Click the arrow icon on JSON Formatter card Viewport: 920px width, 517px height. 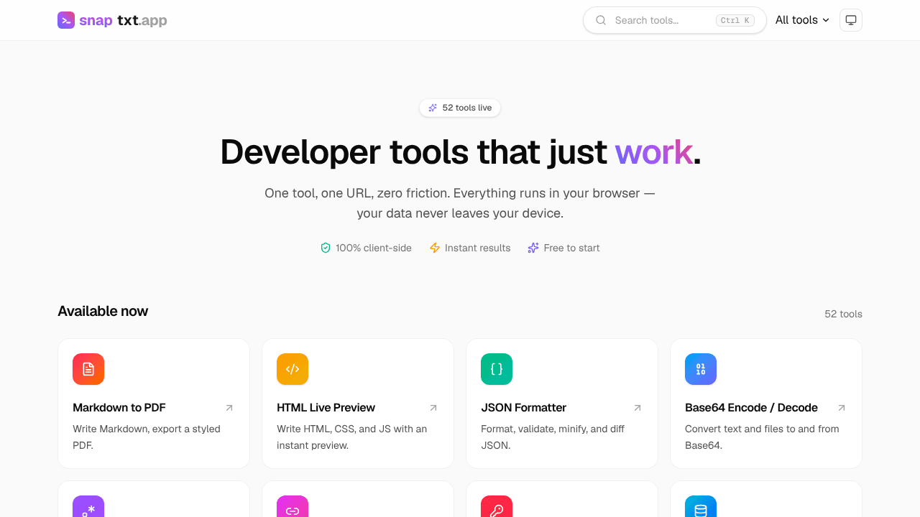pos(638,408)
